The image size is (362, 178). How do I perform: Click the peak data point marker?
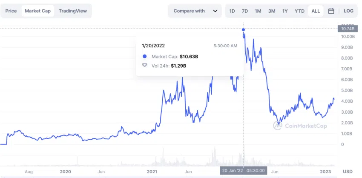tap(243, 29)
